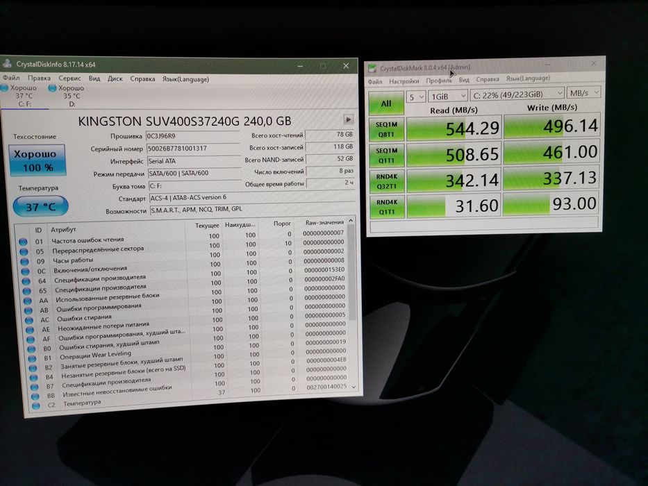Screen dimensions: 648x486
Task: Select 544.29 sequential read result
Action: 454,128
